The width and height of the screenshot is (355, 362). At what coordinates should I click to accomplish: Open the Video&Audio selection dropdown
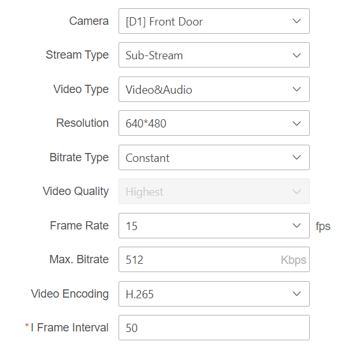(x=214, y=89)
